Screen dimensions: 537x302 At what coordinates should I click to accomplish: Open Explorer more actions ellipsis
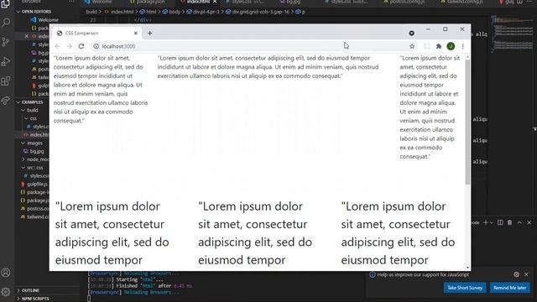[71, 2]
